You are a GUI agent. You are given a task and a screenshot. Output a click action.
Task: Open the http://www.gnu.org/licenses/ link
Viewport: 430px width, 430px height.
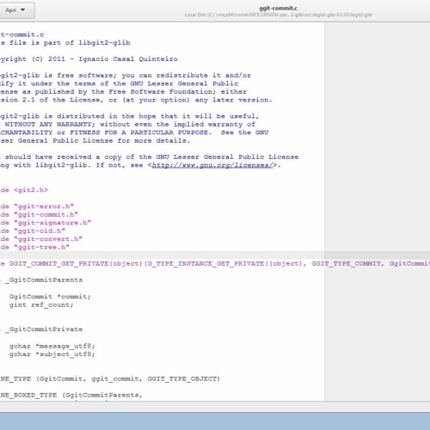(212, 165)
